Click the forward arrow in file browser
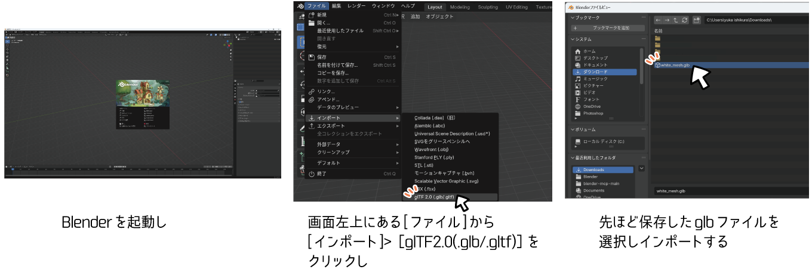 667,20
